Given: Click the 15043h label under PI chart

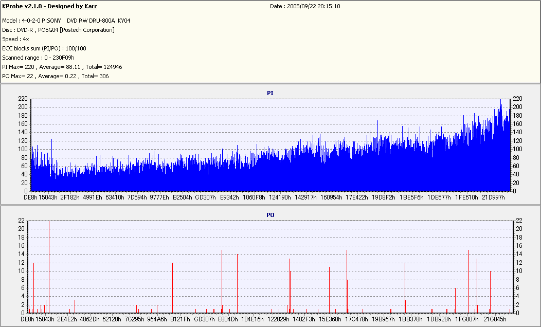Looking at the screenshot, I should [x=48, y=197].
